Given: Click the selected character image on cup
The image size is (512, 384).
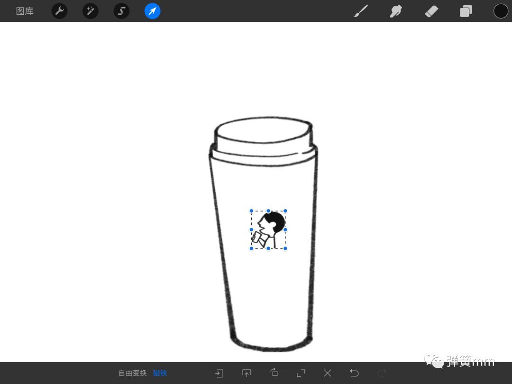Looking at the screenshot, I should (x=269, y=230).
